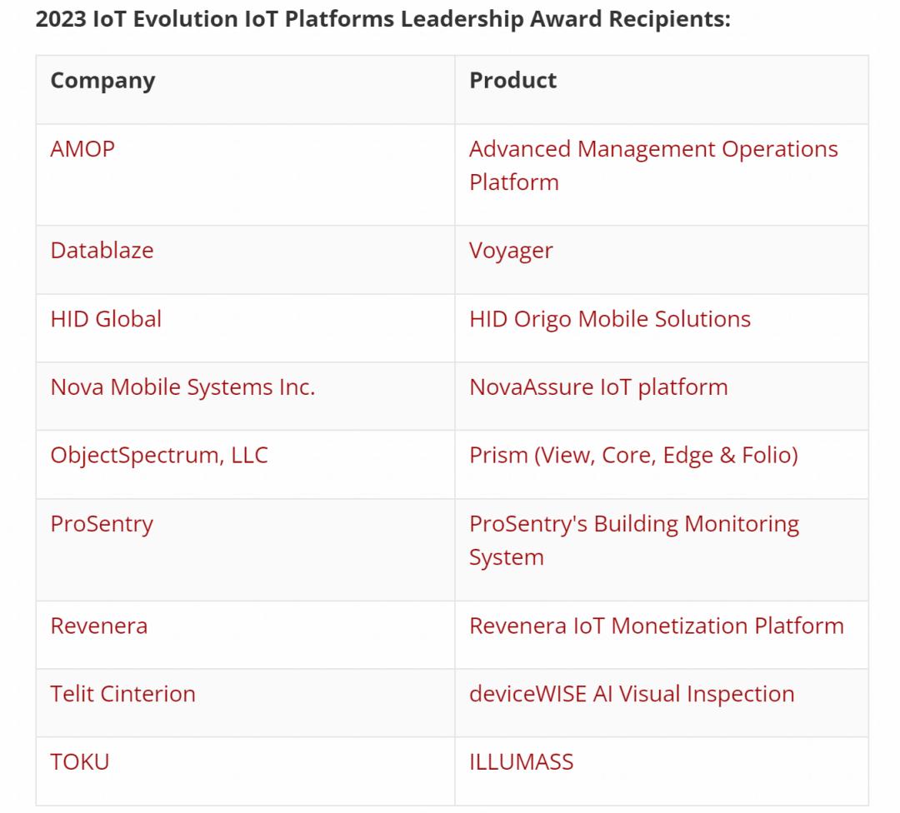Click Nova Mobile Systems Inc. link
Image resolution: width=900 pixels, height=813 pixels.
click(182, 387)
